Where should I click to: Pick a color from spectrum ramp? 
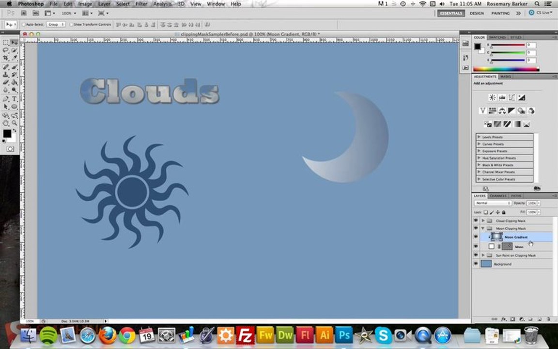(x=506, y=69)
